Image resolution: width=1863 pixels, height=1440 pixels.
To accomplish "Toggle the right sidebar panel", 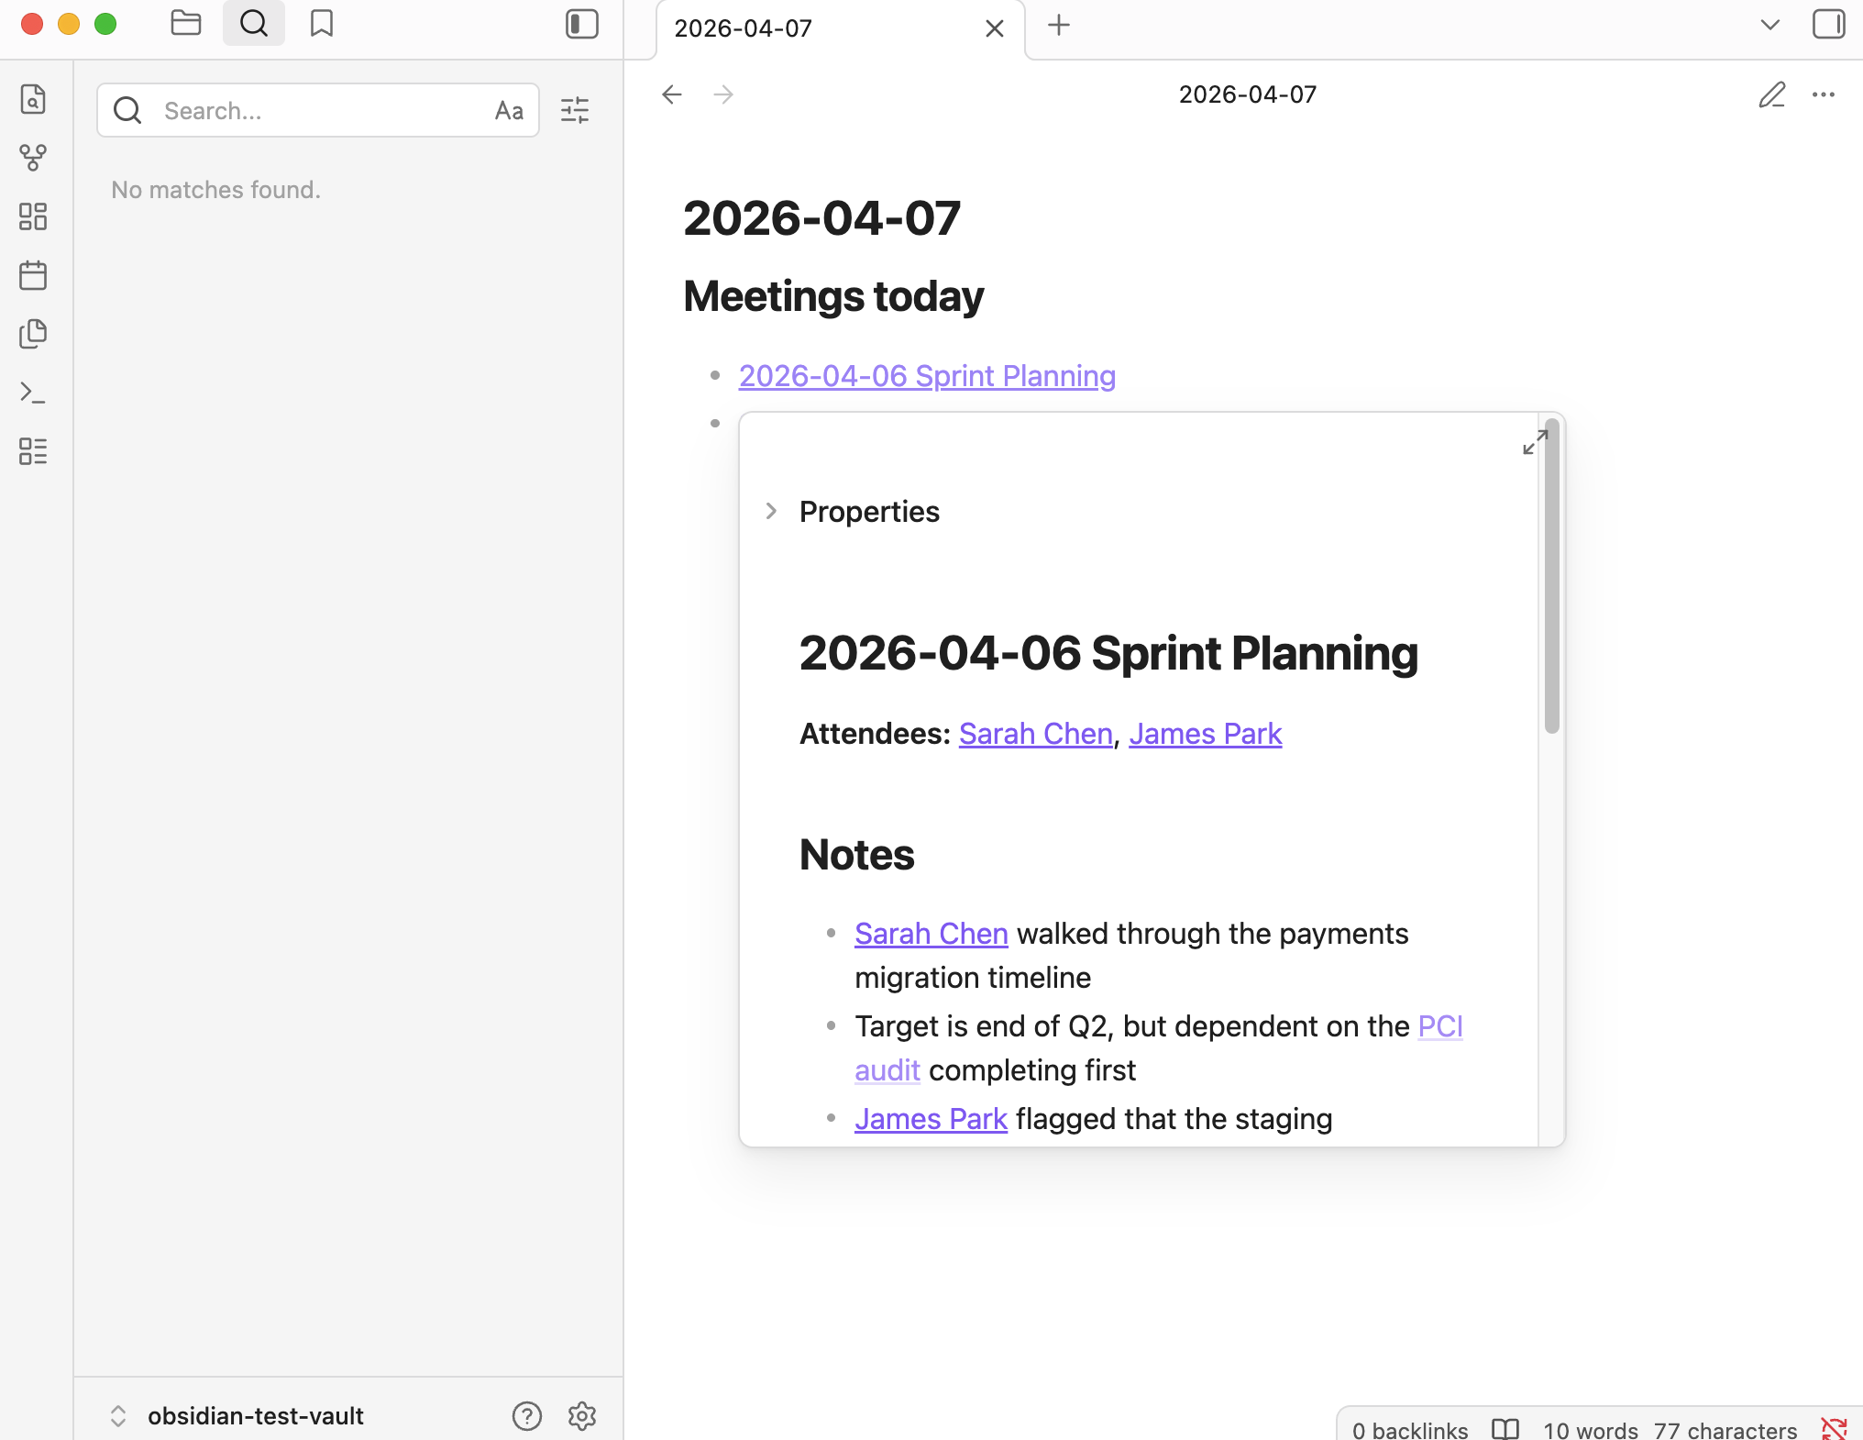I will coord(1829,25).
